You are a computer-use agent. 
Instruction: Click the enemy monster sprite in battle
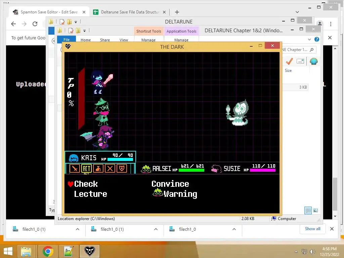click(238, 113)
